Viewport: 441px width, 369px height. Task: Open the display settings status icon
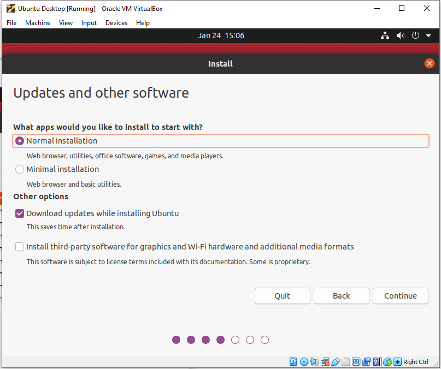coord(356,362)
